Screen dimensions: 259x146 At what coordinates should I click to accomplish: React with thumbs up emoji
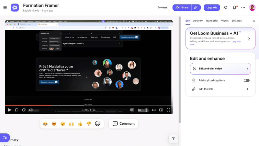pos(80,124)
